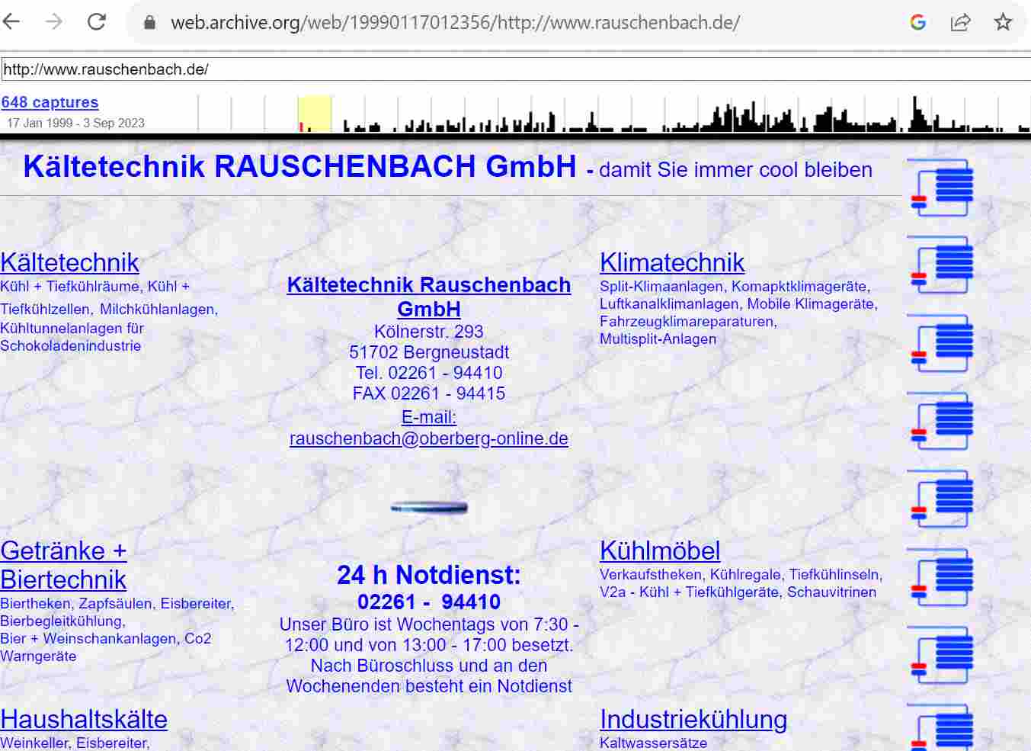Viewport: 1031px width, 751px height.
Task: Click the browser back arrow
Action: click(x=11, y=22)
